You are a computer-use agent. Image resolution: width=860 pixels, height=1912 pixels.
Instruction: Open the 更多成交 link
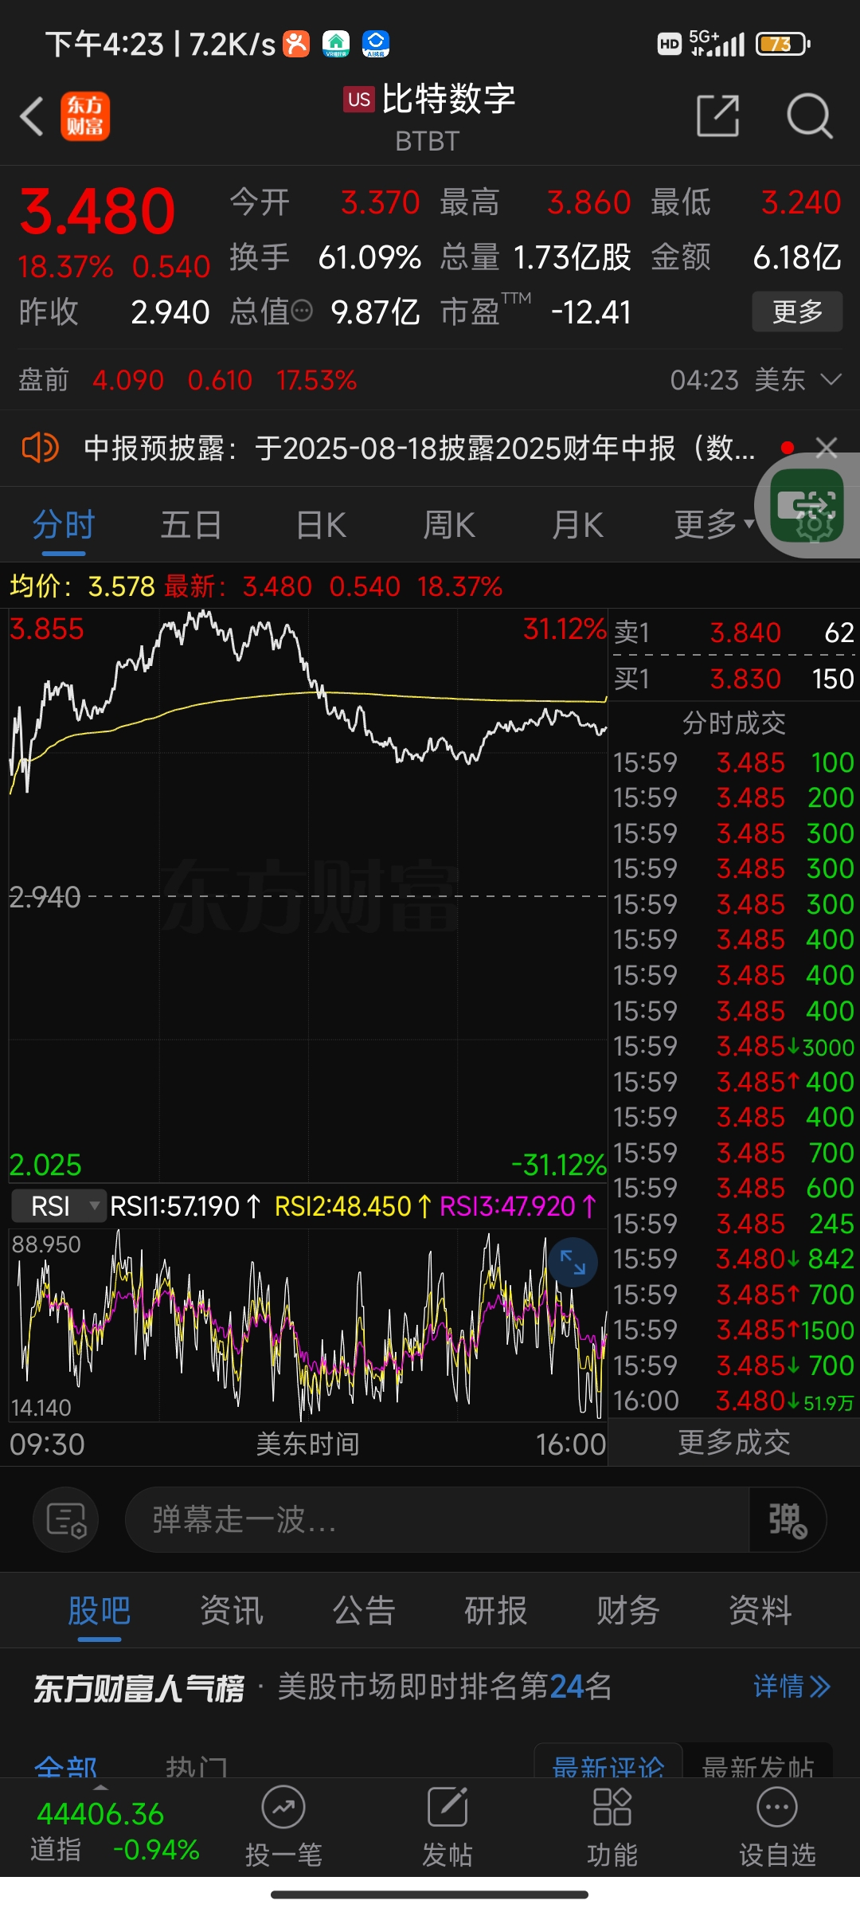click(x=733, y=1442)
